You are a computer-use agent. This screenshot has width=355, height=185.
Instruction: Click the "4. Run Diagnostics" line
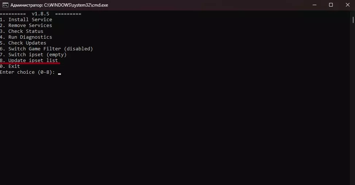(26, 37)
